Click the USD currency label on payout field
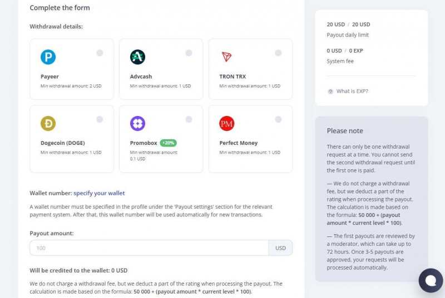Viewport: 445px width, 298px height. click(x=280, y=248)
